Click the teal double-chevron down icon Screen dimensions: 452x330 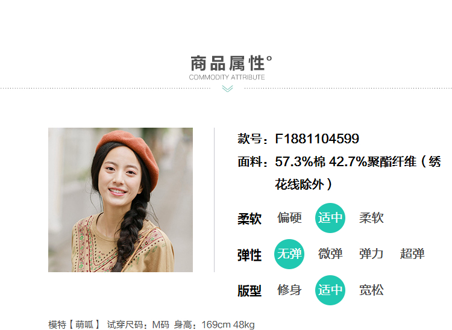(x=227, y=89)
